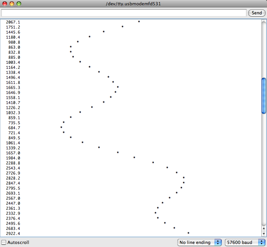Select the value 1003.4
Viewport: 267px width, 247px height.
pyautogui.click(x=13, y=62)
